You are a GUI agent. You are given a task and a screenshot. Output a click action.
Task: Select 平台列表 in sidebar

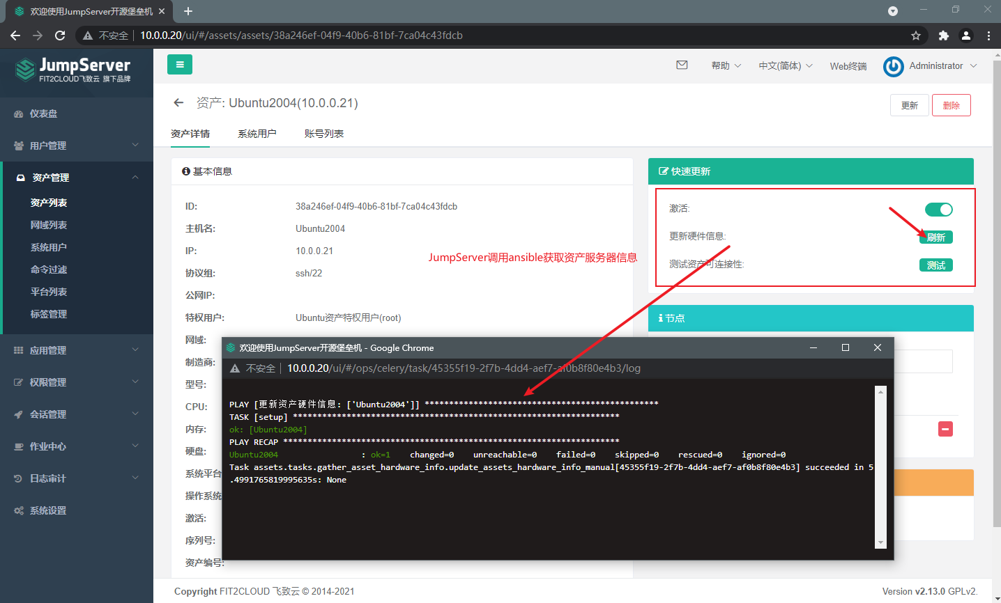click(49, 292)
